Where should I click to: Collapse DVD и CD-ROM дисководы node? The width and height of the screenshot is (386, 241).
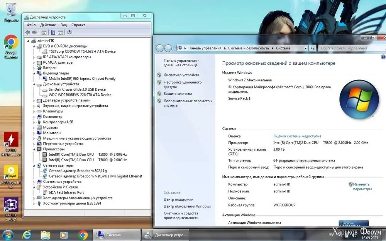[x=34, y=46]
